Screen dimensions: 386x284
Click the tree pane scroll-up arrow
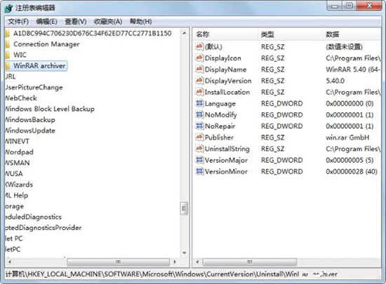tap(184, 33)
